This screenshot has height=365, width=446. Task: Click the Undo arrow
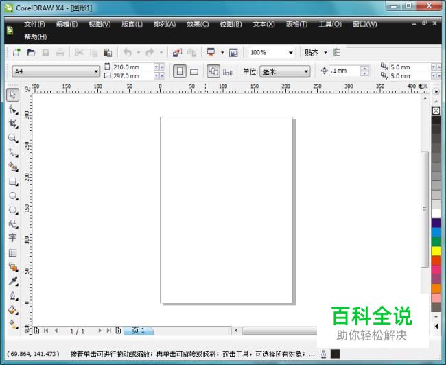point(128,53)
